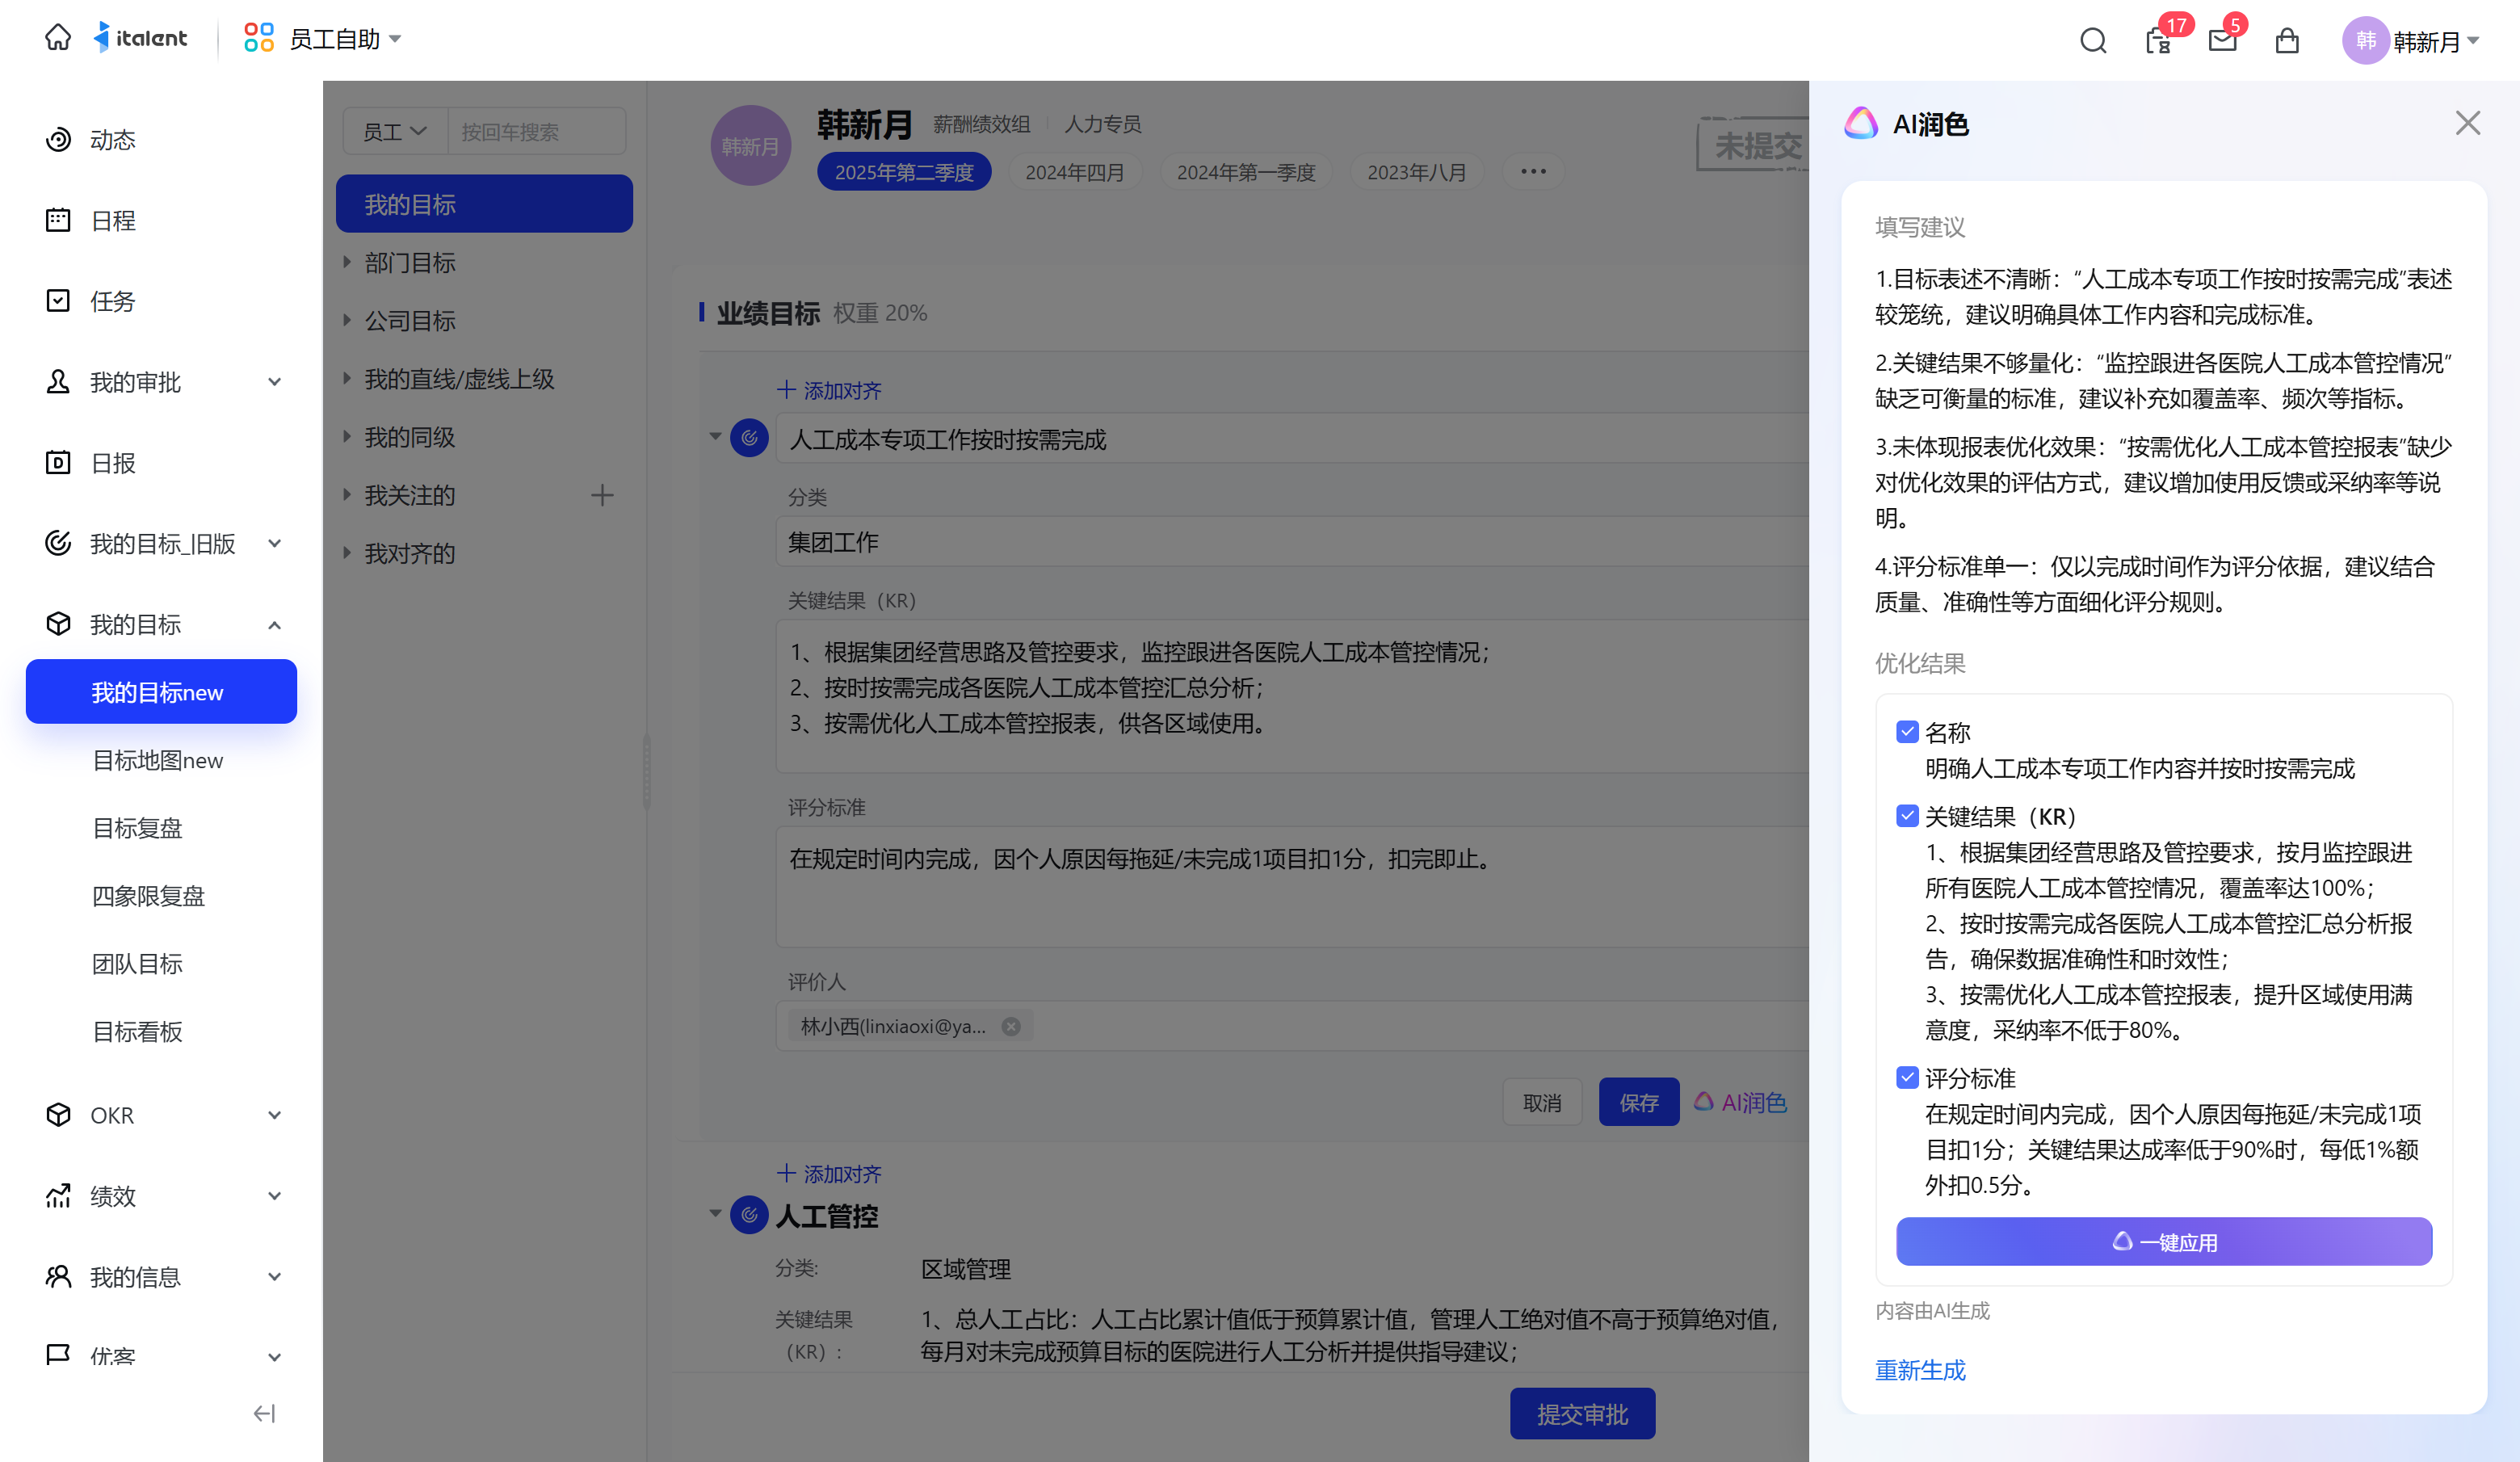Collapse the left sidebar with arrow icon

pyautogui.click(x=264, y=1412)
